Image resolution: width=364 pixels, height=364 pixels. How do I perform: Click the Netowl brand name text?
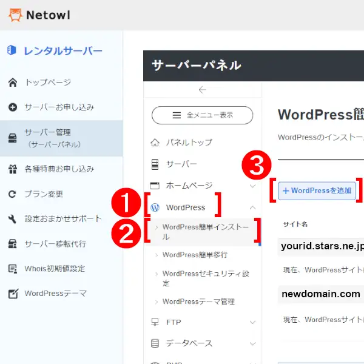click(x=48, y=15)
